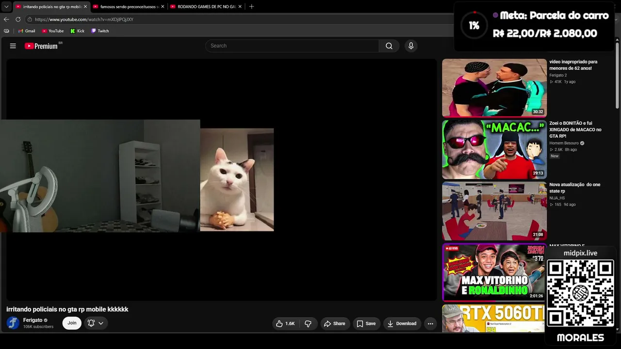Focus the YouTube search field
Viewport: 621px width, 349px height.
click(292, 46)
